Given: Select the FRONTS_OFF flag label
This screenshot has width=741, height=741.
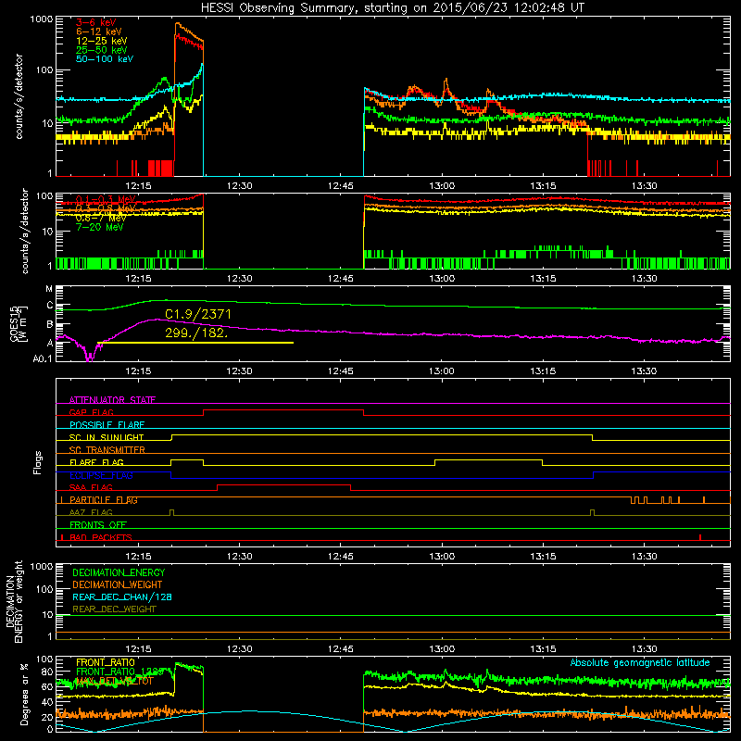Looking at the screenshot, I should pyautogui.click(x=98, y=524).
